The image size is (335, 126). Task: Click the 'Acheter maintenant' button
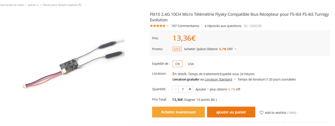178,112
